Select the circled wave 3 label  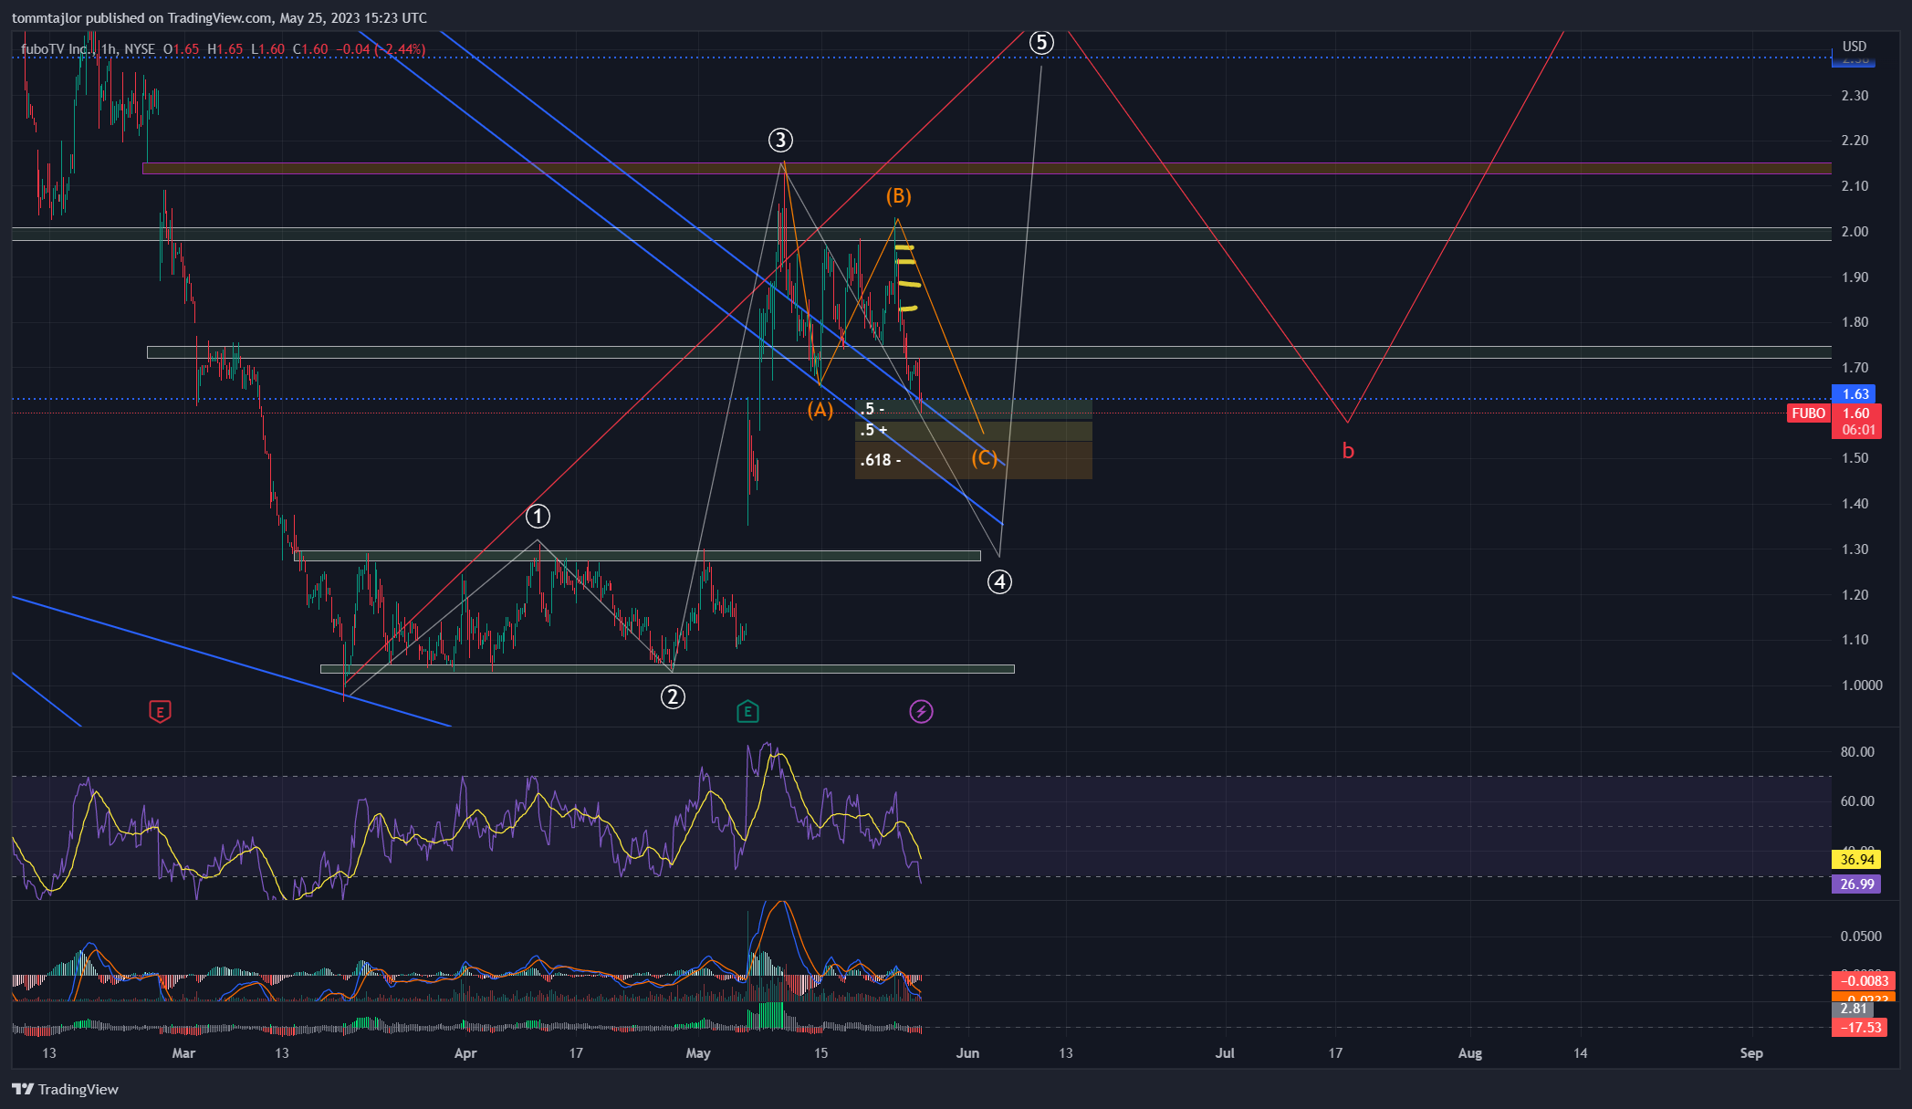point(780,140)
